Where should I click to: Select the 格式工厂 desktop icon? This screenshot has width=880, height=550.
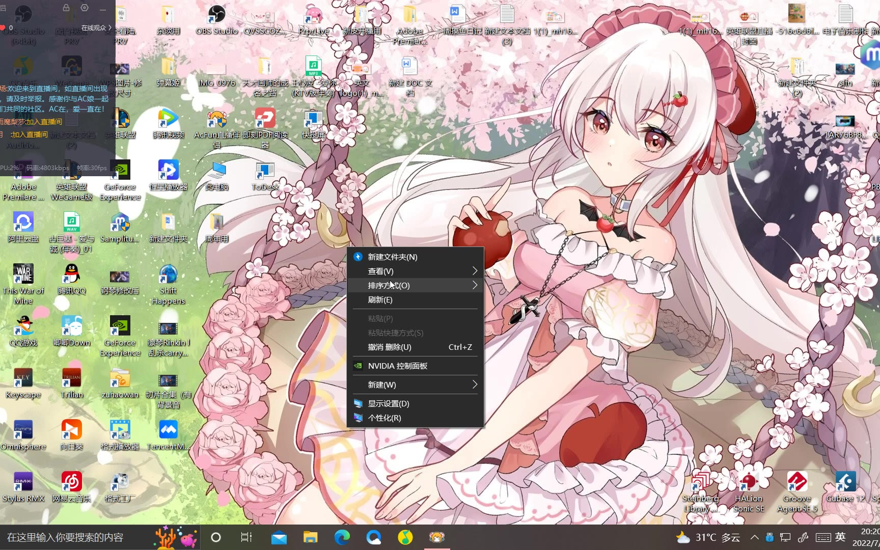[120, 487]
